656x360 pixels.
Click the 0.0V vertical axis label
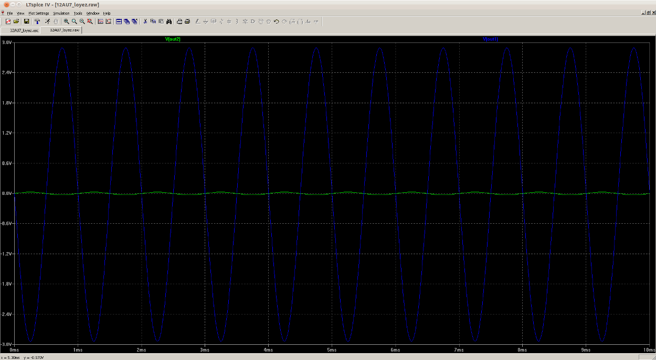(x=7, y=193)
